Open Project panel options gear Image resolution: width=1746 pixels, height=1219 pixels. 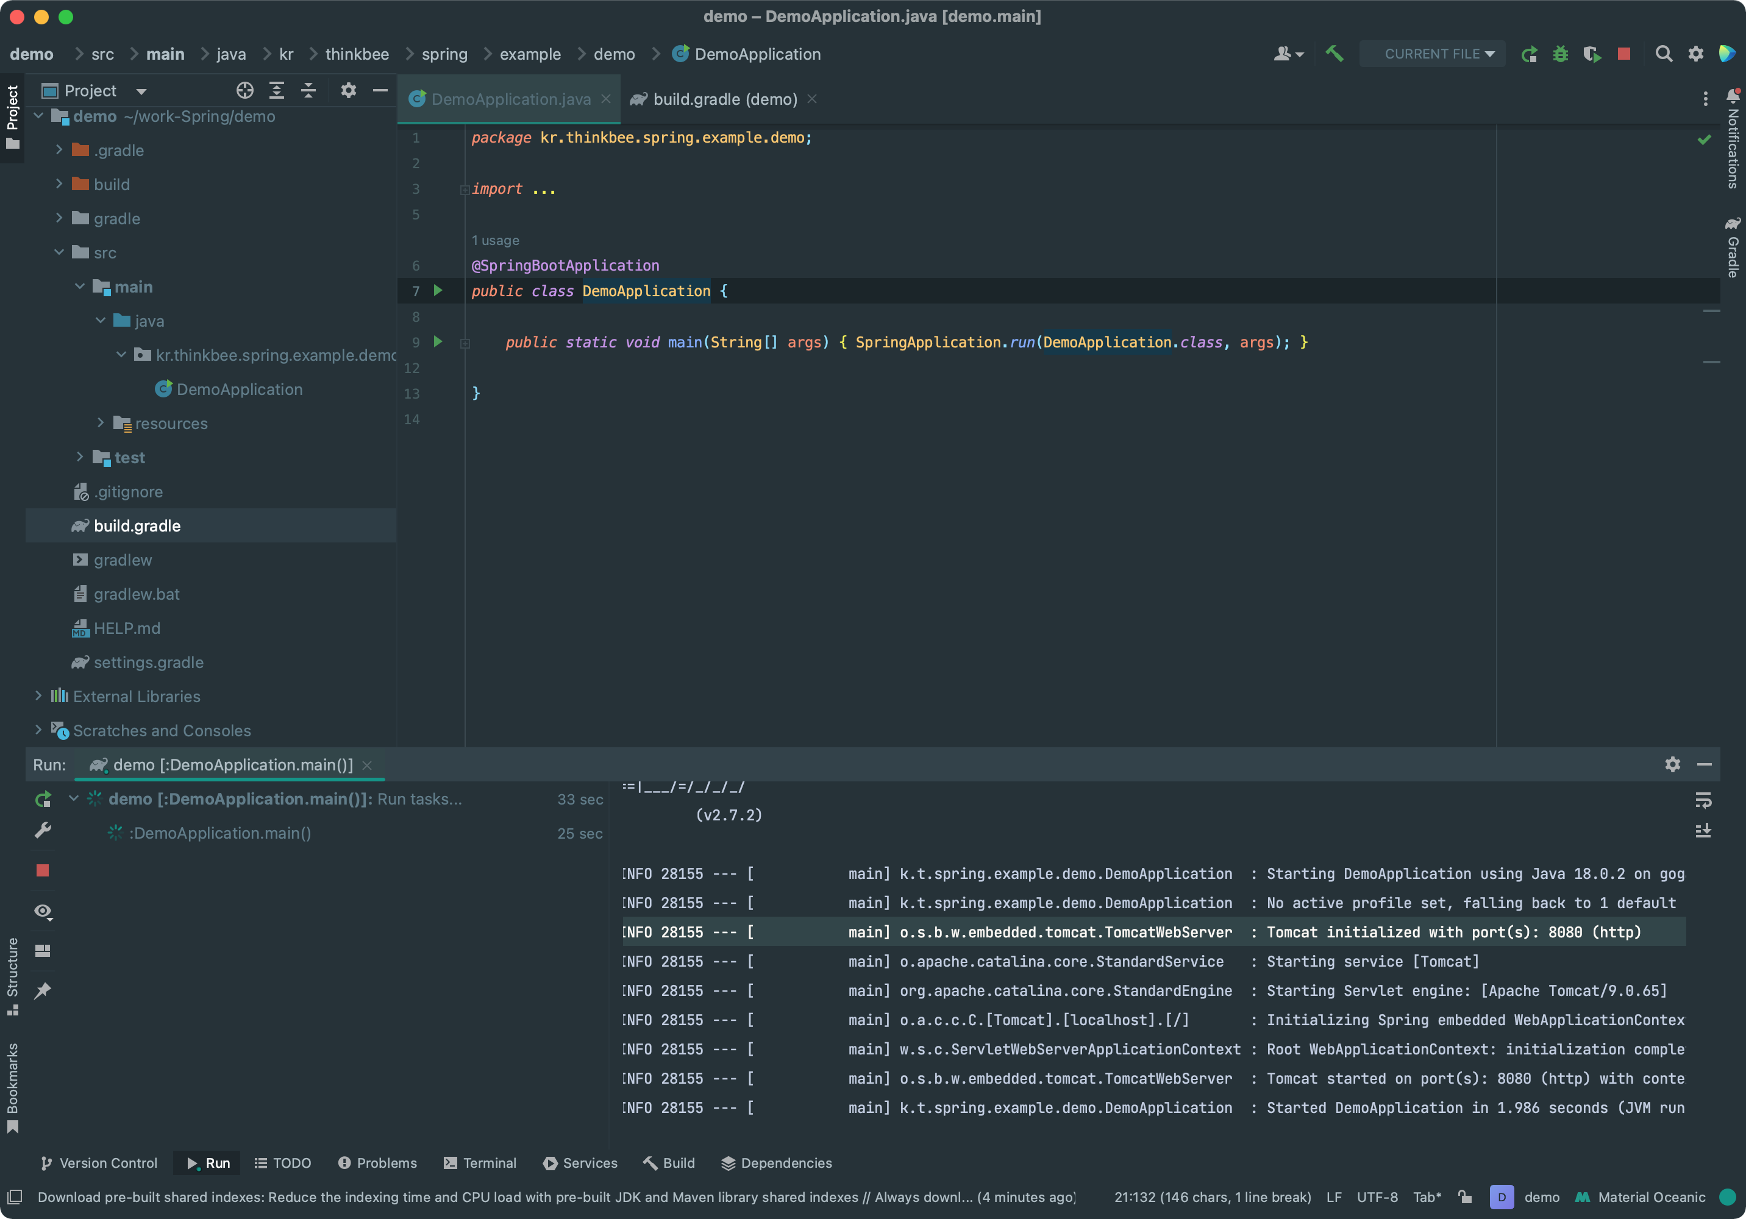(348, 90)
